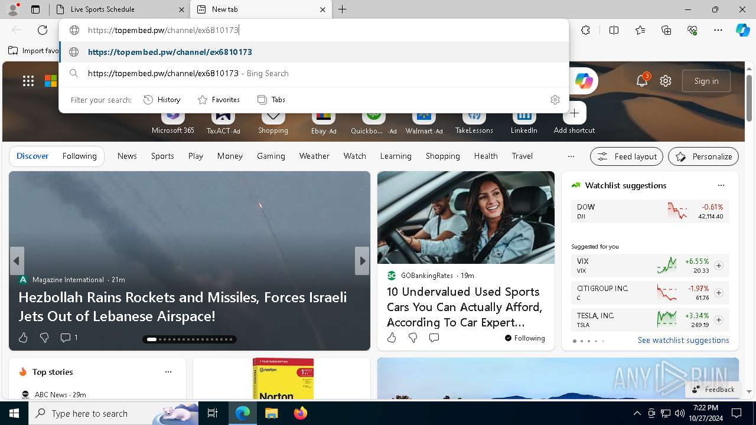
Task: Add a shortcut with plus tile
Action: 574,113
